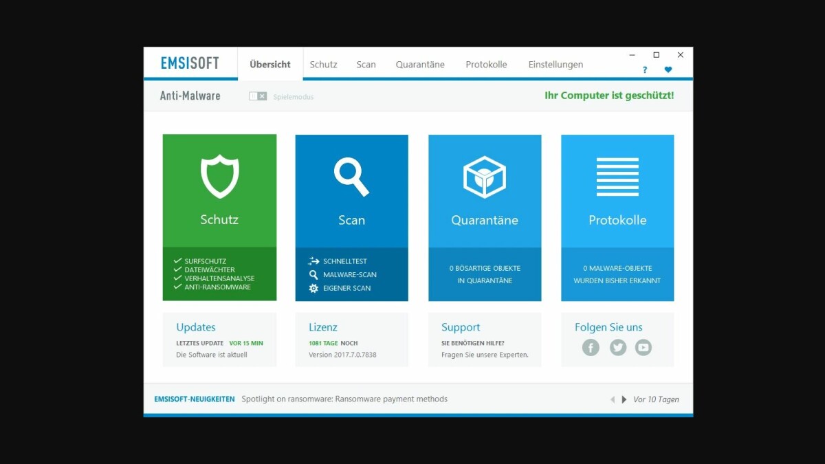Click the Schutz tile title
Image resolution: width=825 pixels, height=464 pixels.
tap(219, 220)
